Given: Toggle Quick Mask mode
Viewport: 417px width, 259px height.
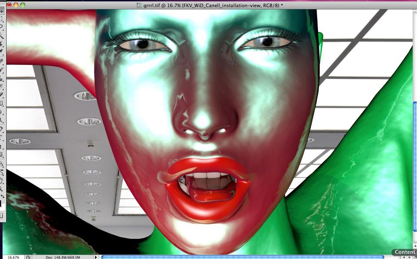Looking at the screenshot, I should pos(2,215).
